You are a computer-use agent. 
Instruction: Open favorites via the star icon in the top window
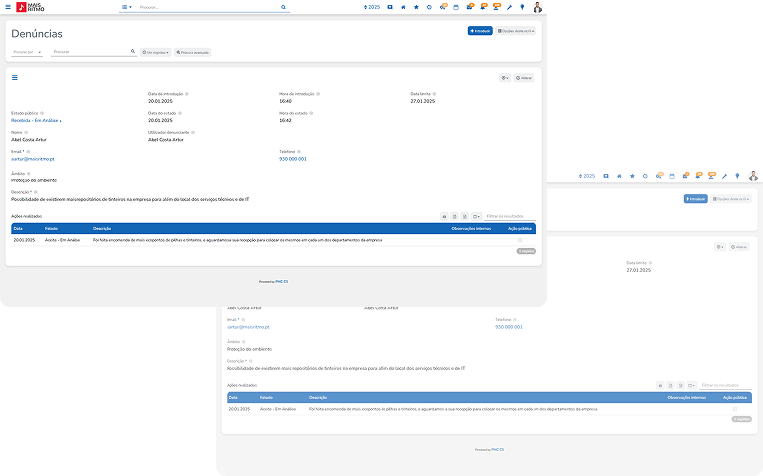coord(416,7)
